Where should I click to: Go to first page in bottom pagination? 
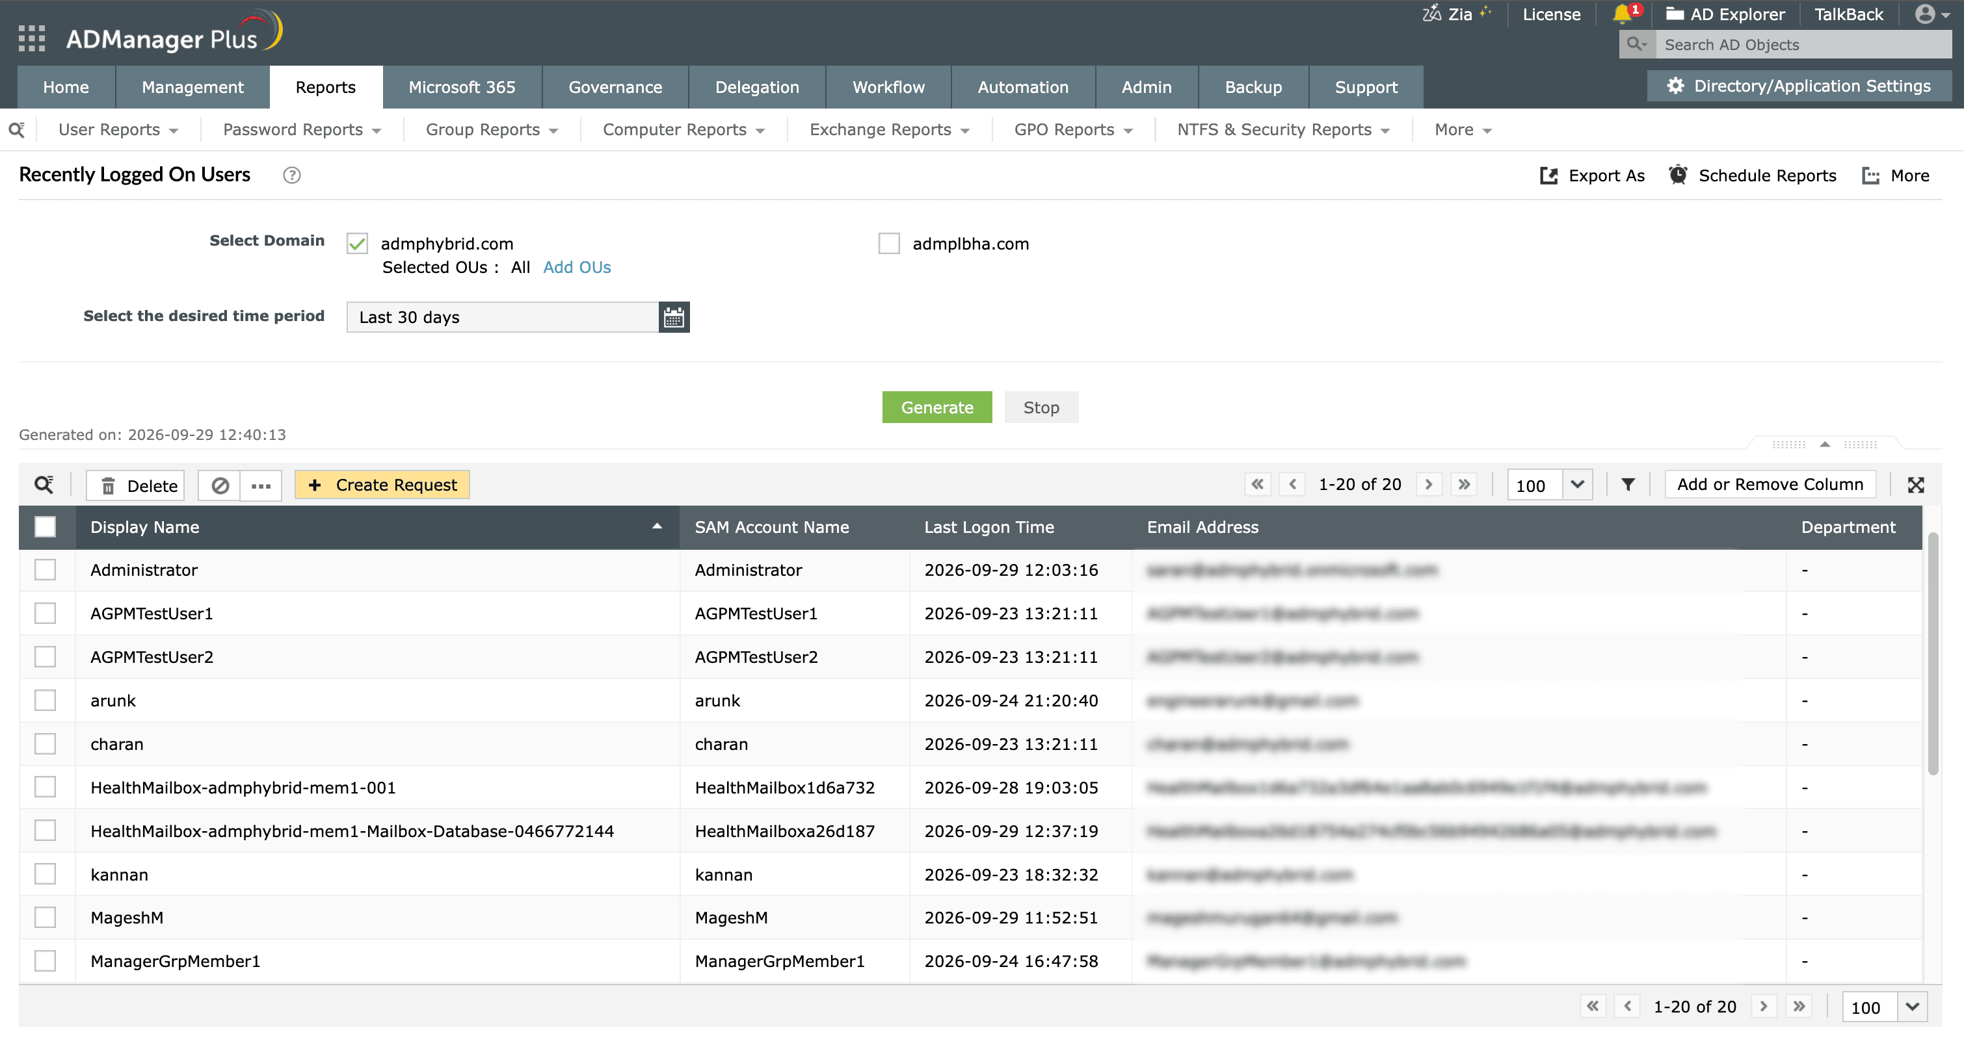click(1593, 1006)
